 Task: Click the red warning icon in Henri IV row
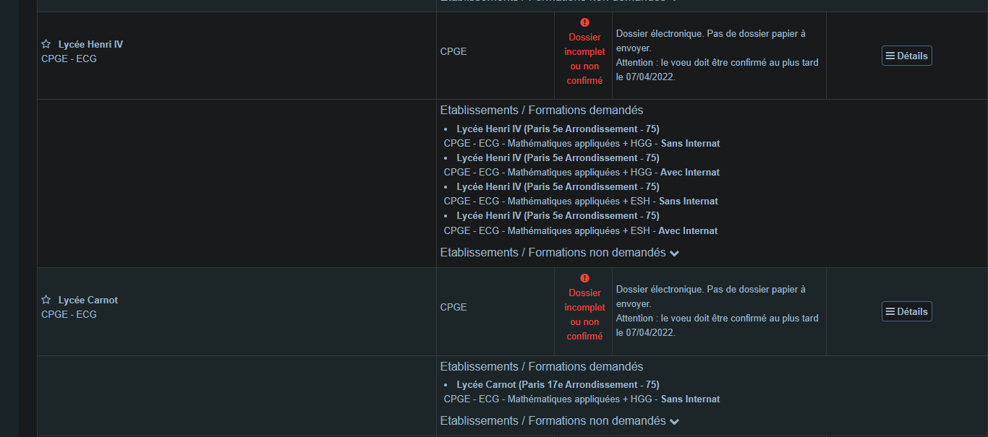pyautogui.click(x=584, y=22)
